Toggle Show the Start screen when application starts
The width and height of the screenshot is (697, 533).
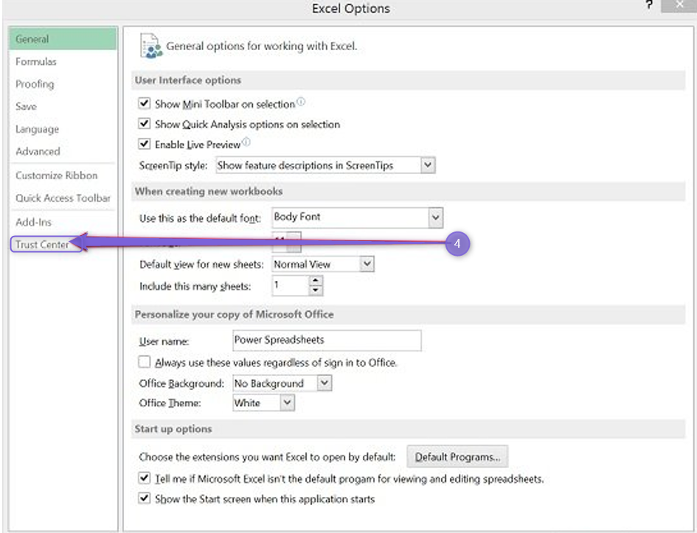click(144, 498)
